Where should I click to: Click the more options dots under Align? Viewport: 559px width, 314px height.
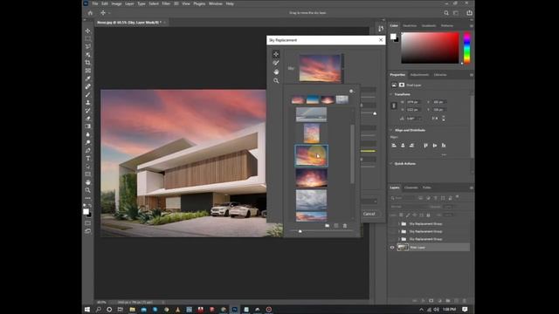point(444,155)
